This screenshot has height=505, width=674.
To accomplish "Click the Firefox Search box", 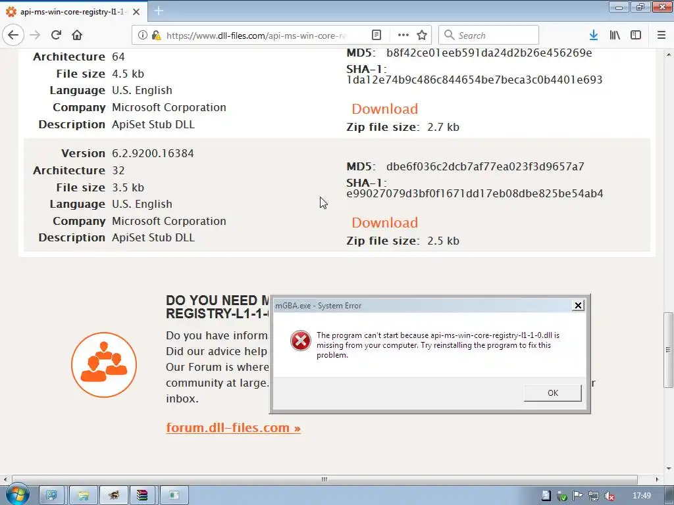I will [489, 36].
